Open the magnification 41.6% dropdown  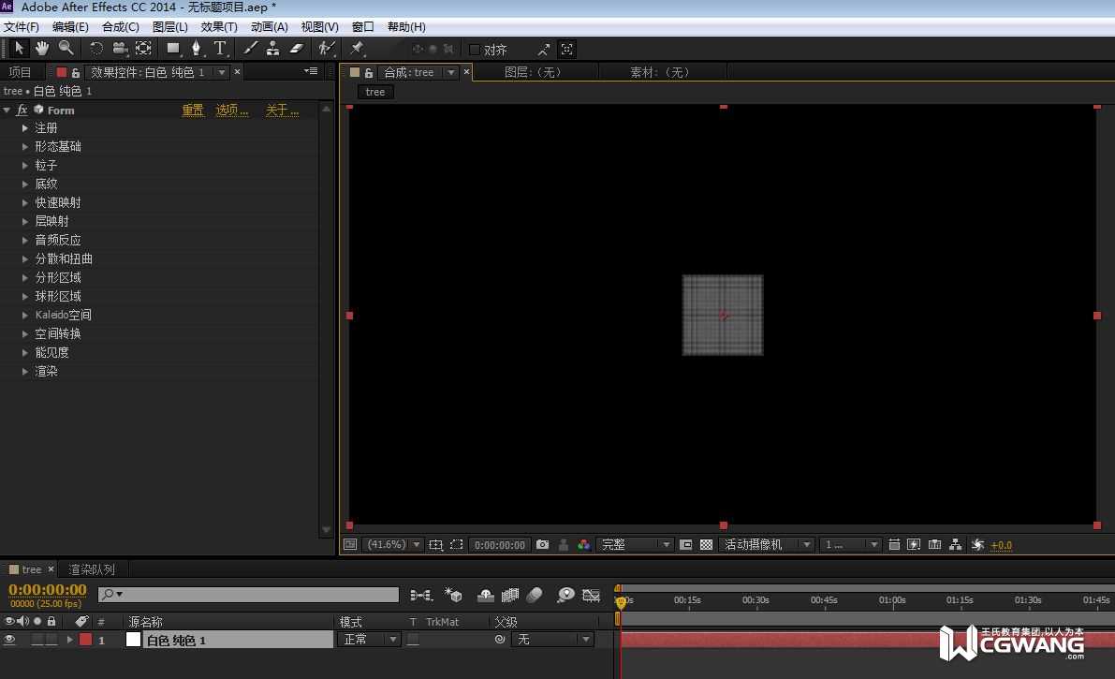[393, 544]
